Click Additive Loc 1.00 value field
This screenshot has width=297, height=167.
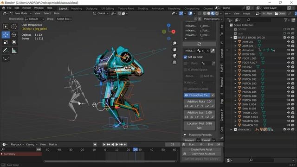pyautogui.click(x=199, y=112)
